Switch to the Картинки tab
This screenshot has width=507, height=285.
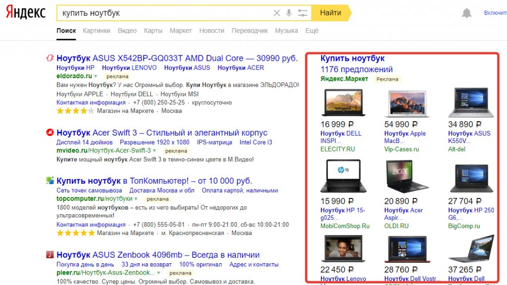click(x=97, y=31)
